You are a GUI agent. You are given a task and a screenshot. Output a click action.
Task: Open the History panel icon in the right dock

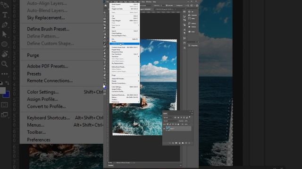point(189,23)
